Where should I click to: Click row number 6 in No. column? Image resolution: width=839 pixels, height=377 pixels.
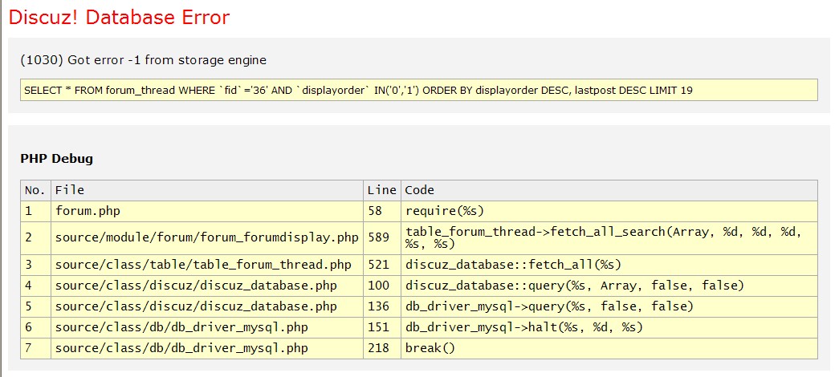click(x=36, y=327)
